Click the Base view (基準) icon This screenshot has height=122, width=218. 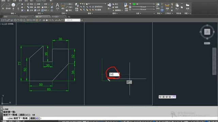[188, 6]
